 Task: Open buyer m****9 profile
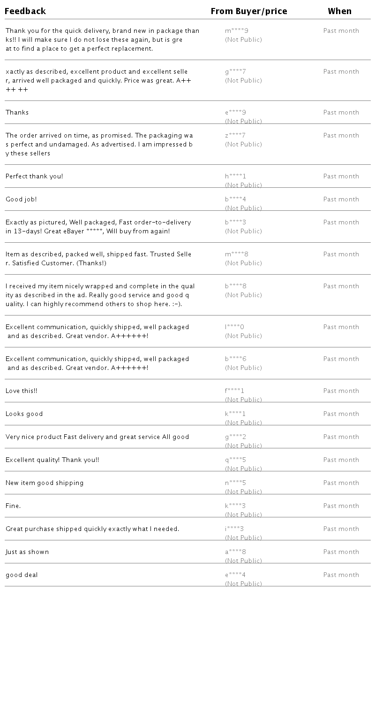(x=237, y=31)
